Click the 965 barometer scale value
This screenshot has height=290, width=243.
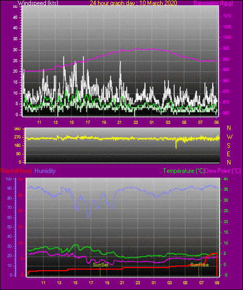(x=226, y=113)
